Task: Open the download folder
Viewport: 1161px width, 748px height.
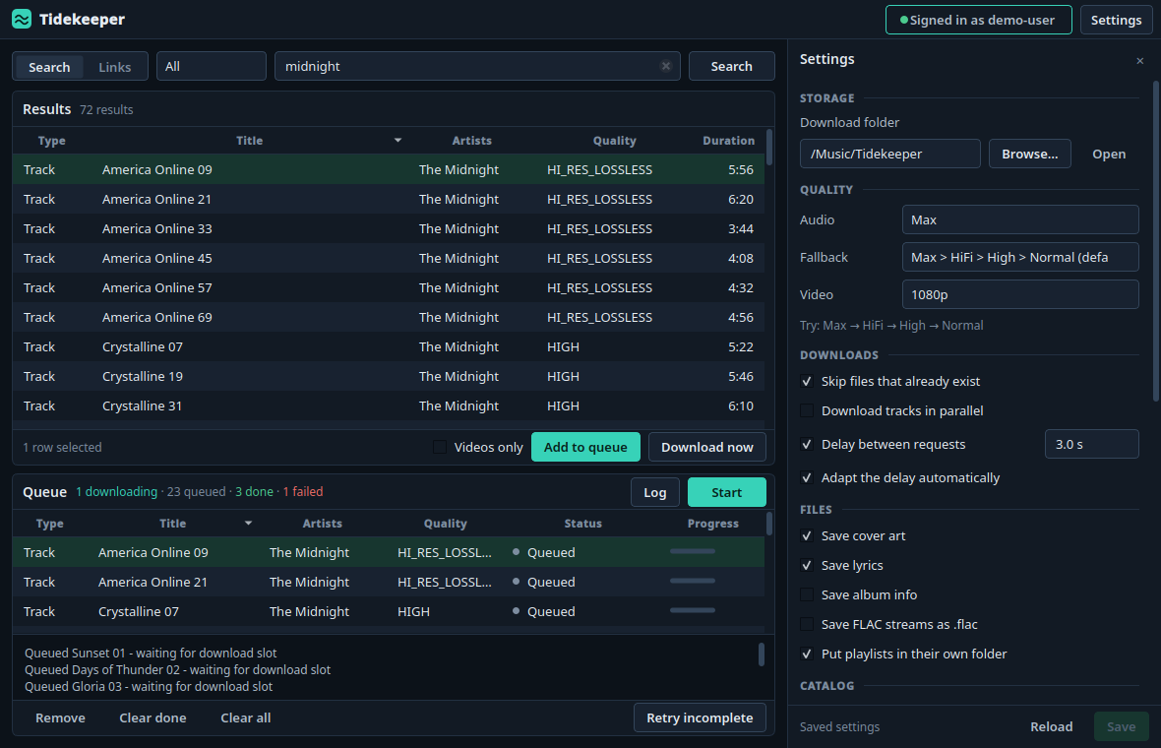Action: [x=1109, y=155]
